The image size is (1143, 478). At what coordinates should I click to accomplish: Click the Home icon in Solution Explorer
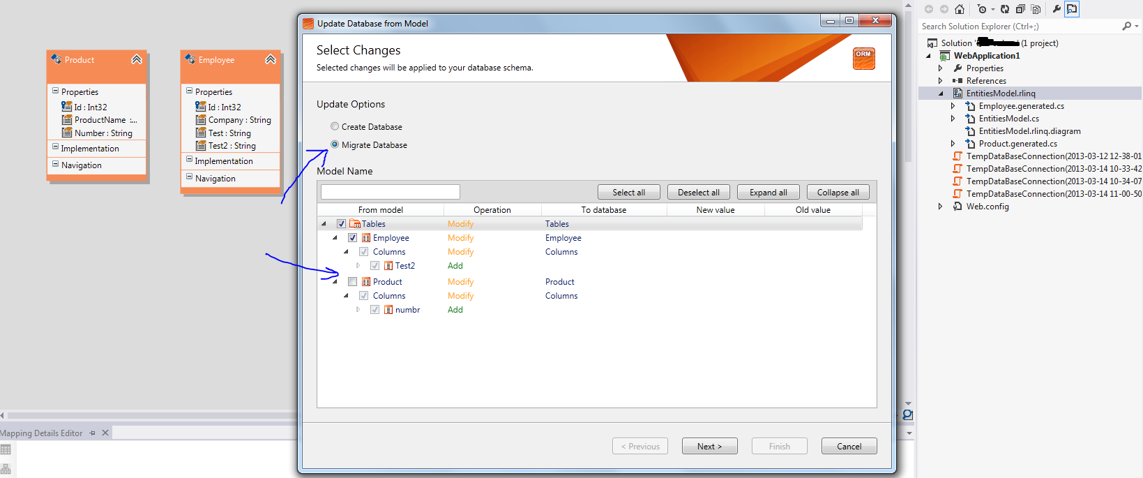click(x=960, y=9)
